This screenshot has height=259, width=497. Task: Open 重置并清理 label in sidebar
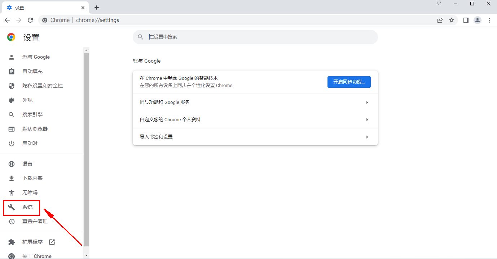coord(35,221)
